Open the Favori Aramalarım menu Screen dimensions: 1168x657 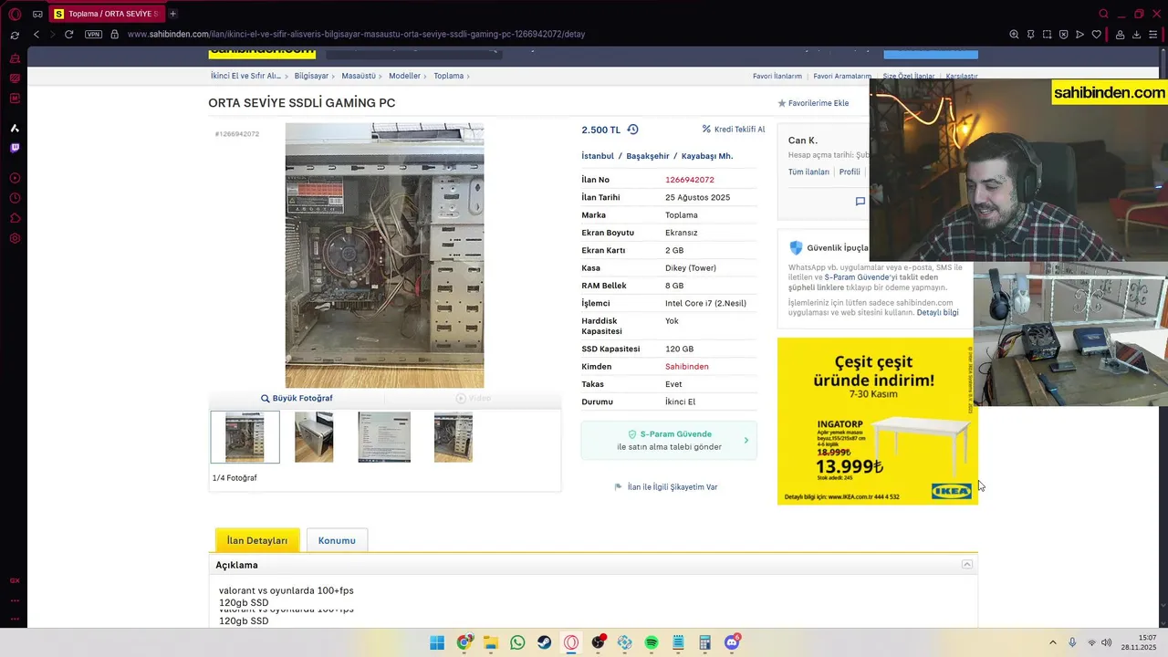(842, 77)
